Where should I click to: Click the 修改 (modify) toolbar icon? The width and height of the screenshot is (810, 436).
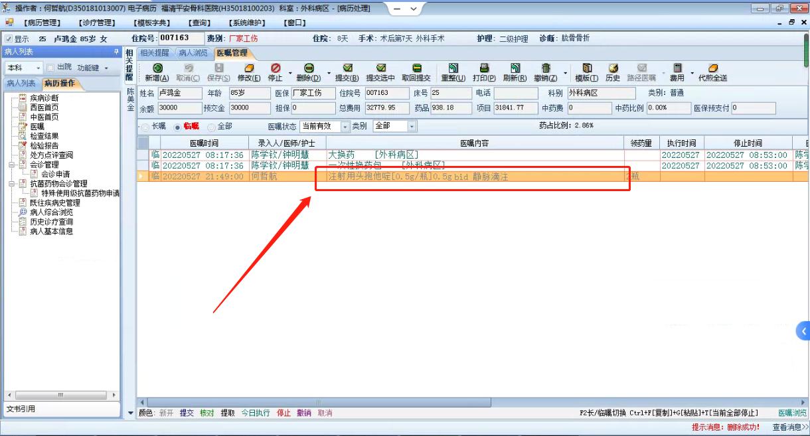[x=249, y=68]
